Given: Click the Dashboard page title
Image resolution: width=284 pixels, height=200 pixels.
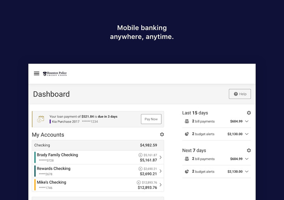Looking at the screenshot, I should coord(51,94).
